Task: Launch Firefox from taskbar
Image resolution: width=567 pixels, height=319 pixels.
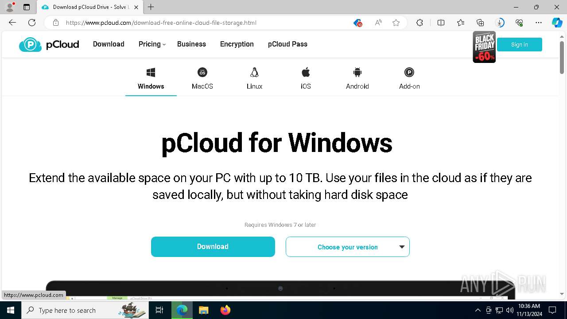Action: [225, 310]
